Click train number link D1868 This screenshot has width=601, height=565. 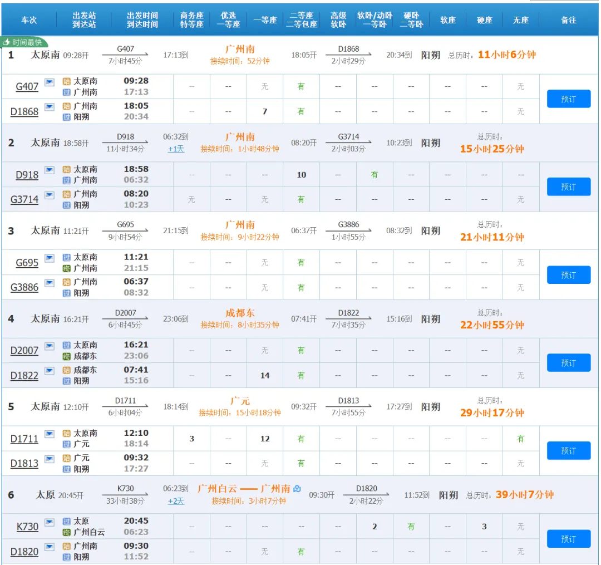pyautogui.click(x=24, y=111)
